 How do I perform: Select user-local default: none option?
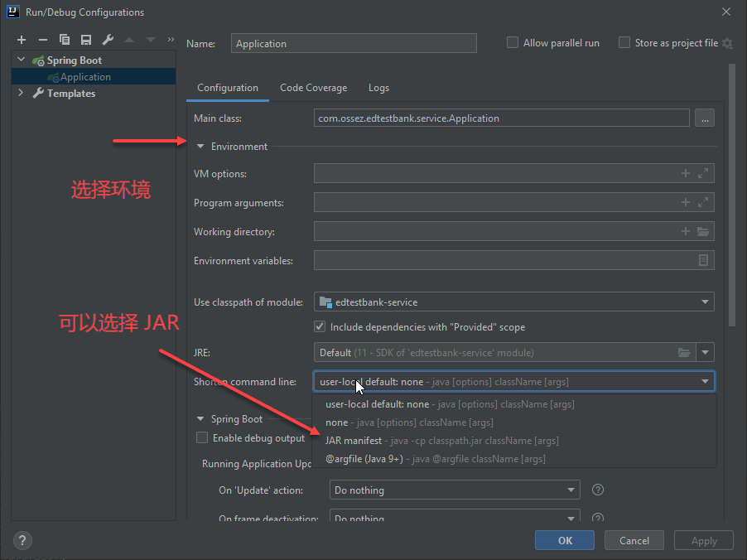click(x=514, y=404)
